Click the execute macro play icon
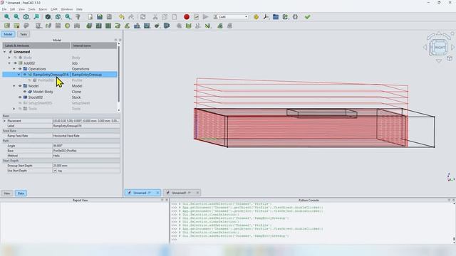Screen dimensions: 456x256 [206, 17]
